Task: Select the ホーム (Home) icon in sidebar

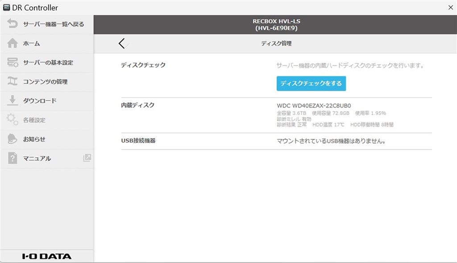Action: point(13,44)
